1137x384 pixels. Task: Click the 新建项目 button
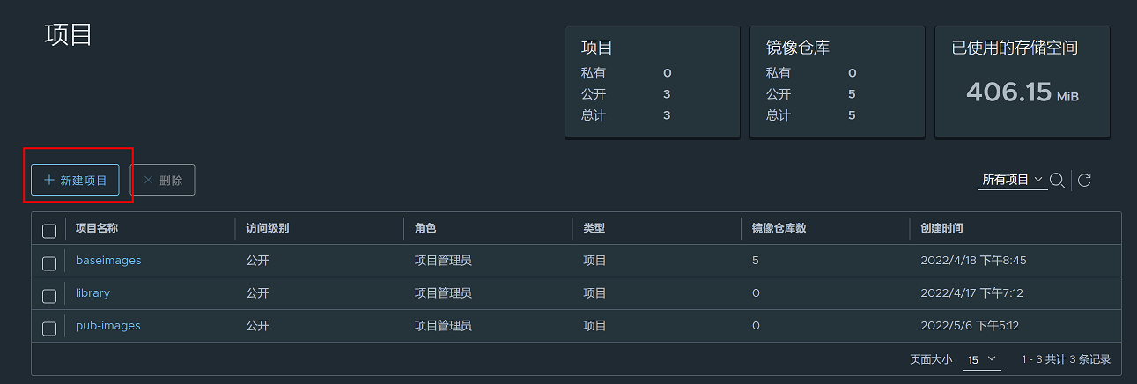(75, 180)
